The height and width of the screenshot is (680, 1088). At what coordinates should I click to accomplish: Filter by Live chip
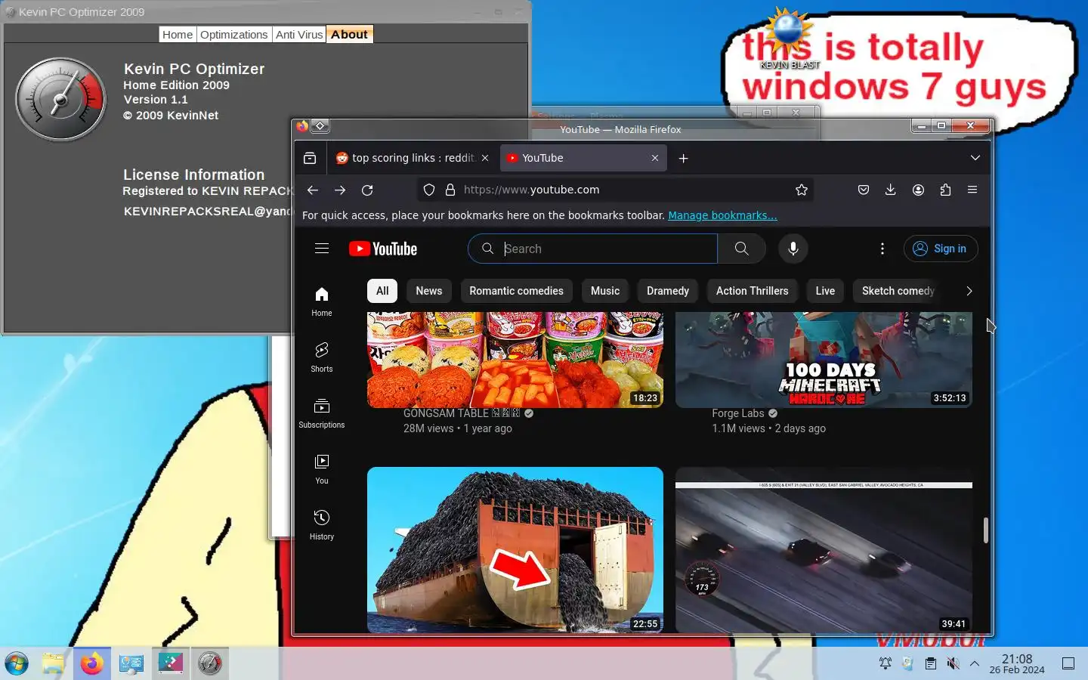(826, 291)
